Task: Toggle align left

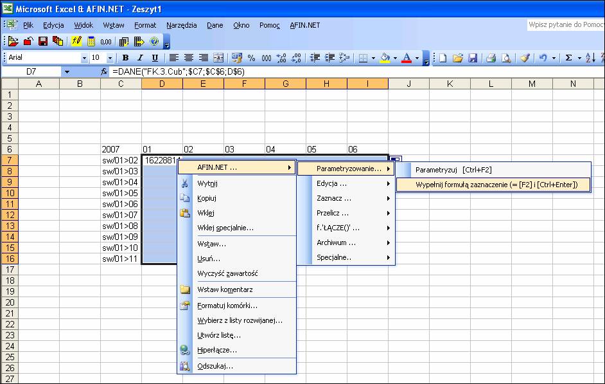Action: [x=174, y=58]
